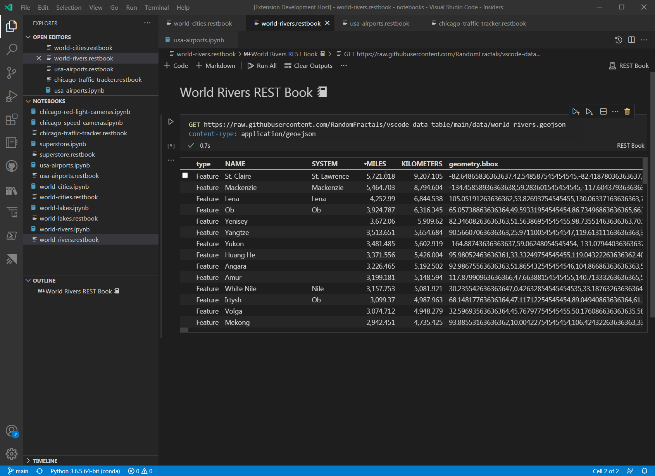Viewport: 655px width, 476px height.
Task: Select the REST Book kernel picker
Action: coord(629,66)
